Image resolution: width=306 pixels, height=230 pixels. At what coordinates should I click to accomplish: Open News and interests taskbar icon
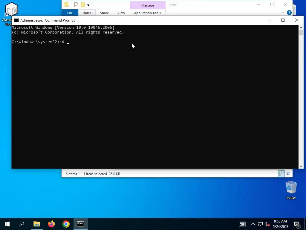point(242,224)
